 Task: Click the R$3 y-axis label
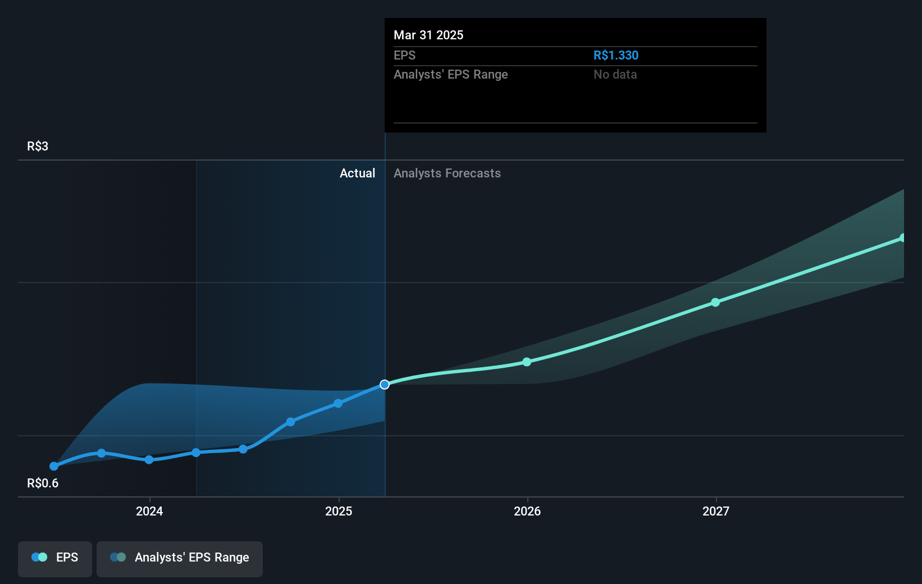38,146
